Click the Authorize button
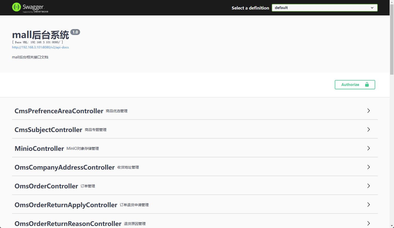Screen dimensions: 394x228 point(355,85)
